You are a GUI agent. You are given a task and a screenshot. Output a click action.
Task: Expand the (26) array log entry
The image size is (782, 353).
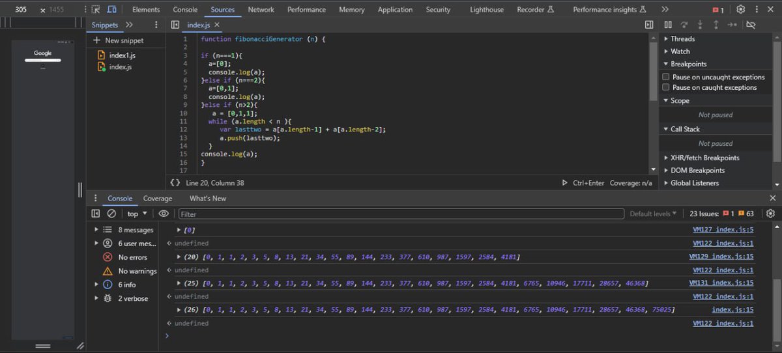179,310
